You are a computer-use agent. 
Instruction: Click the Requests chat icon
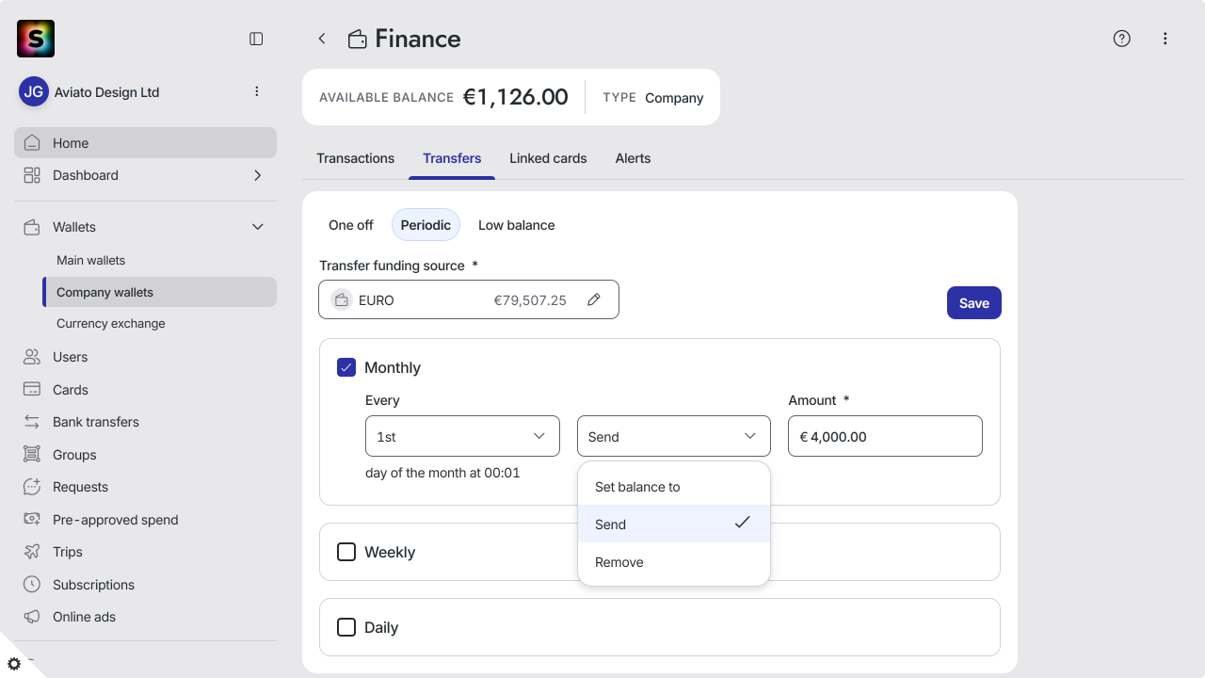32,487
